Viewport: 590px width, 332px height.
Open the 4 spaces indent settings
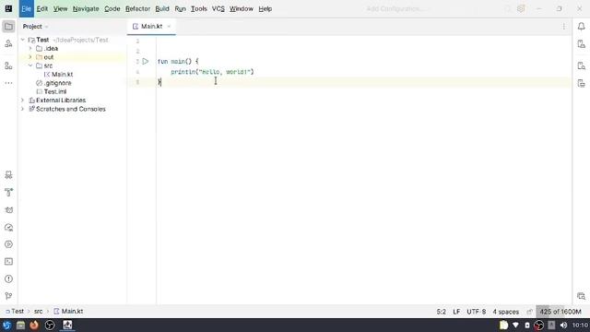[506, 312]
